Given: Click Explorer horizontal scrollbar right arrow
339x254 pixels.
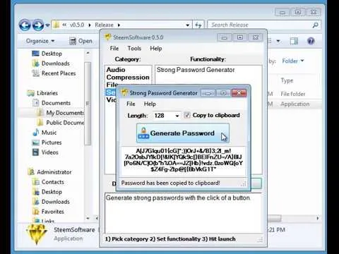Looking at the screenshot, I should coord(318,218).
